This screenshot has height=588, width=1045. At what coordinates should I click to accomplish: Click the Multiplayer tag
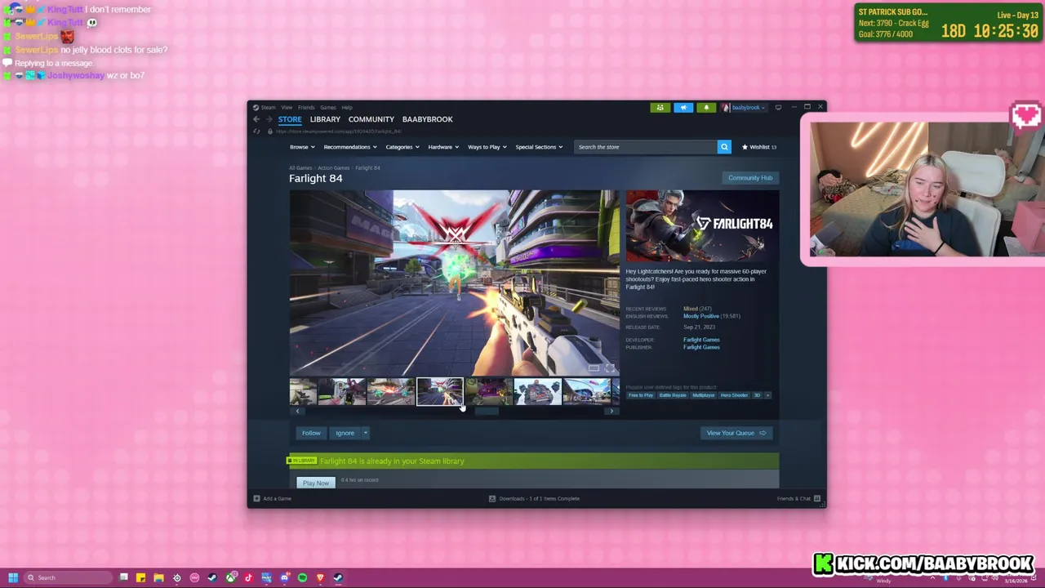tap(703, 395)
